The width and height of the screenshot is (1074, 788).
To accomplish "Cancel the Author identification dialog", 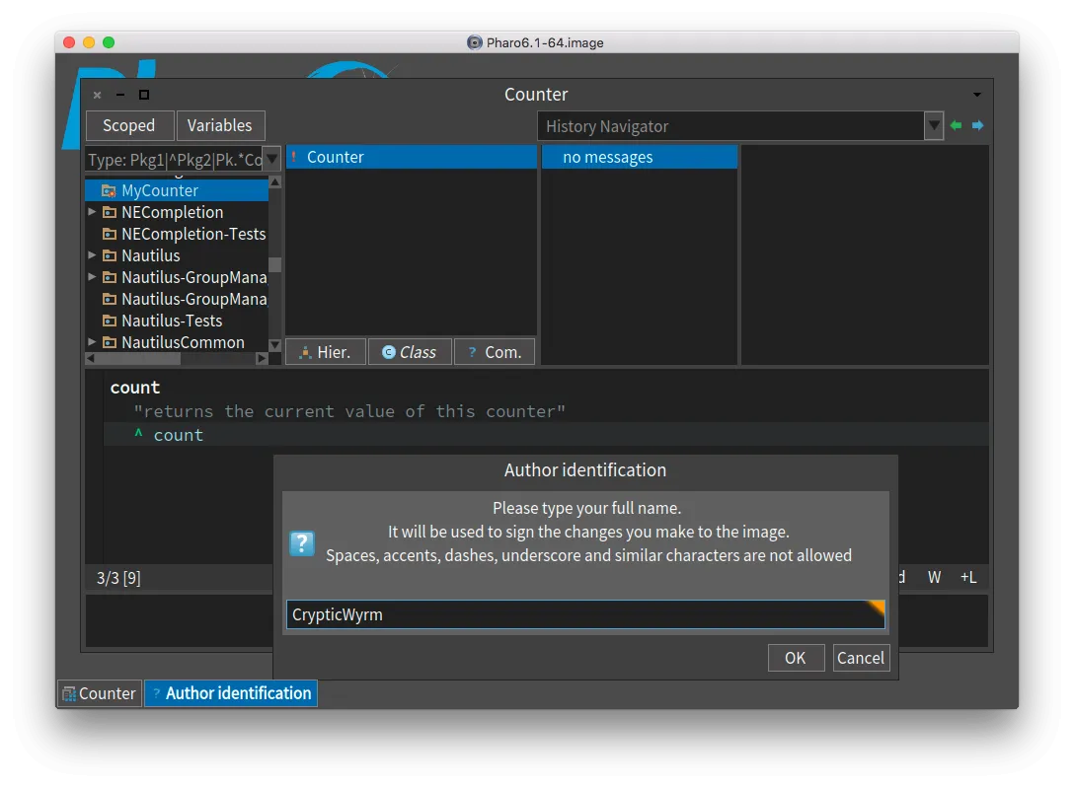I will click(x=861, y=658).
